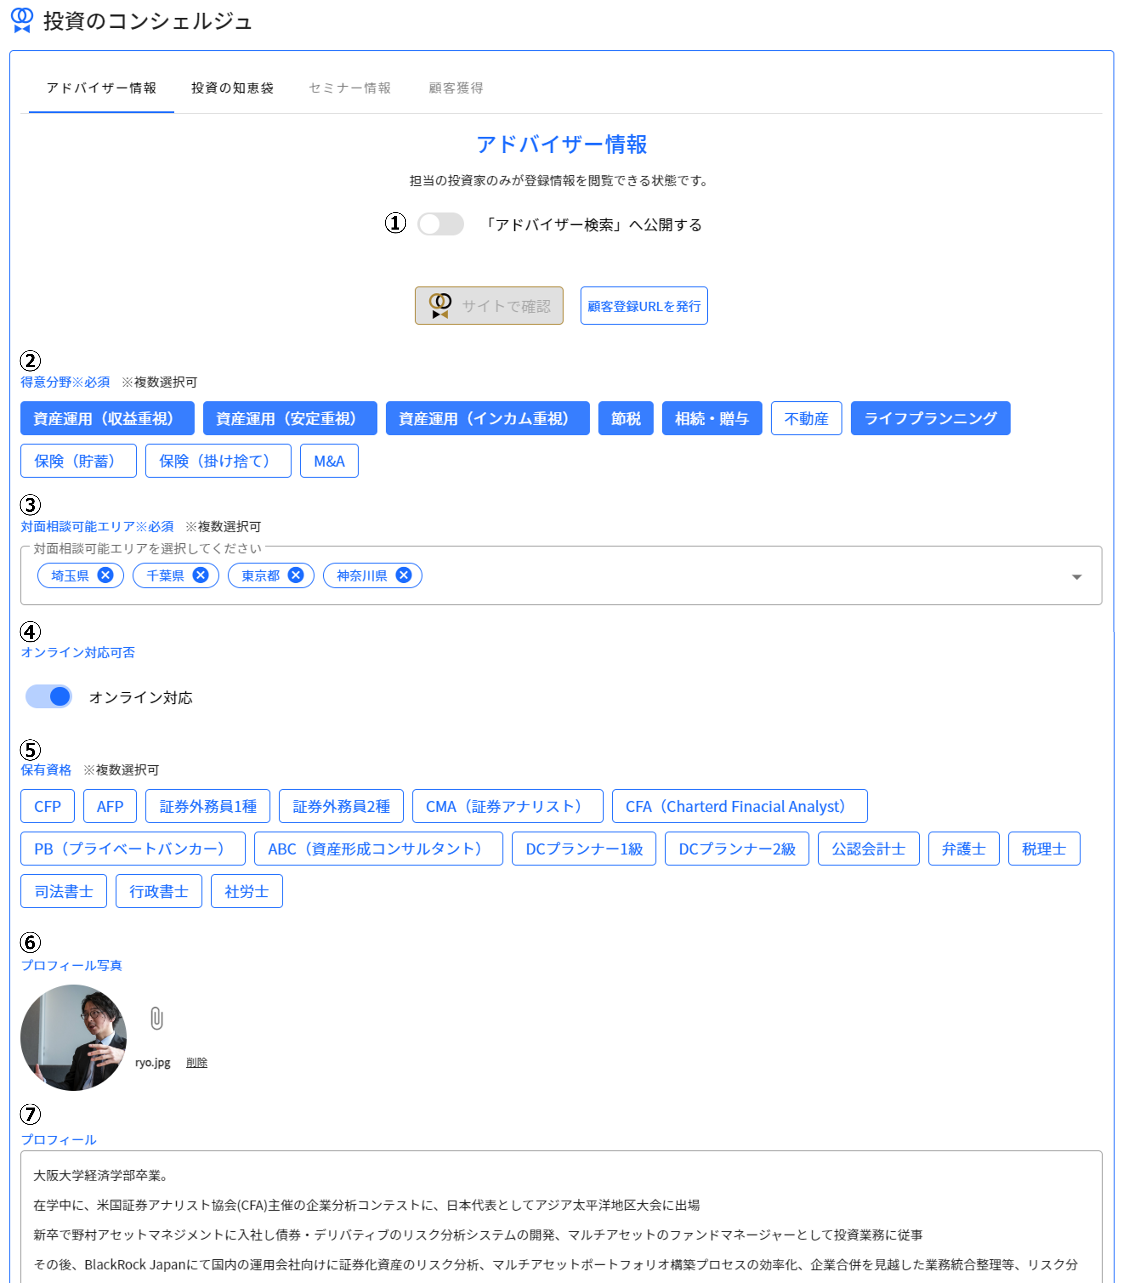Remove 神奈川県 chip via its X icon

coord(404,575)
